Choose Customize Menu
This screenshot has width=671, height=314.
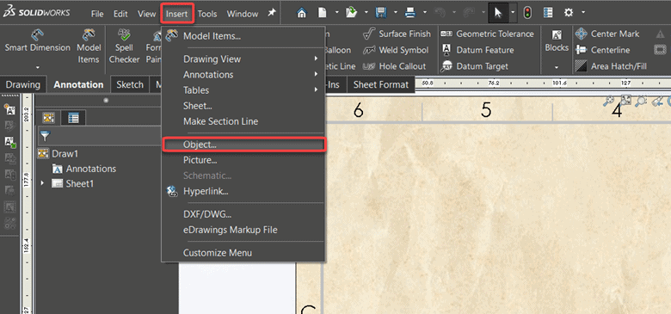243,253
